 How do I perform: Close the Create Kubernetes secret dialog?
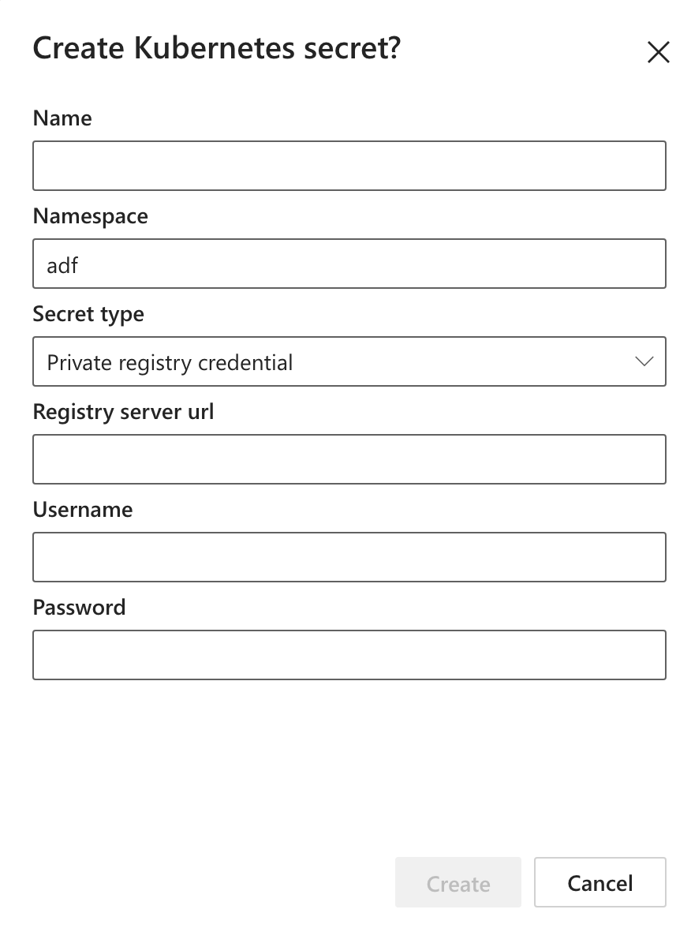(x=658, y=52)
